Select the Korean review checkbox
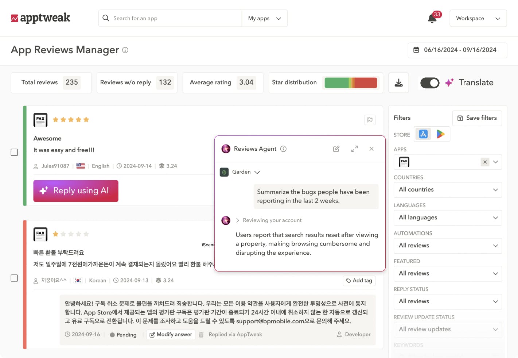The height and width of the screenshot is (358, 518). tap(14, 278)
